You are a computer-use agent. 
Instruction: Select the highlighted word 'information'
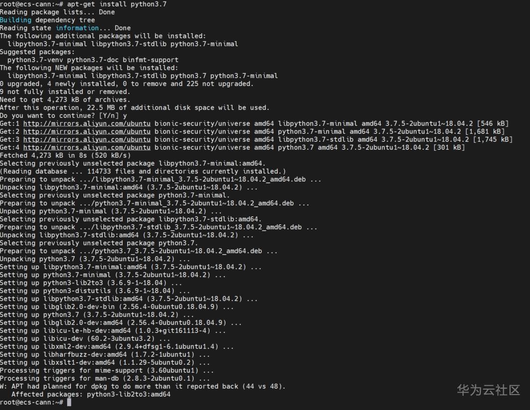click(x=77, y=28)
